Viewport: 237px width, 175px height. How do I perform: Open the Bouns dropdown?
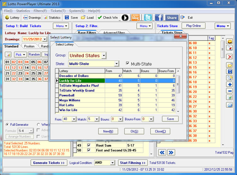pyautogui.click(x=120, y=119)
